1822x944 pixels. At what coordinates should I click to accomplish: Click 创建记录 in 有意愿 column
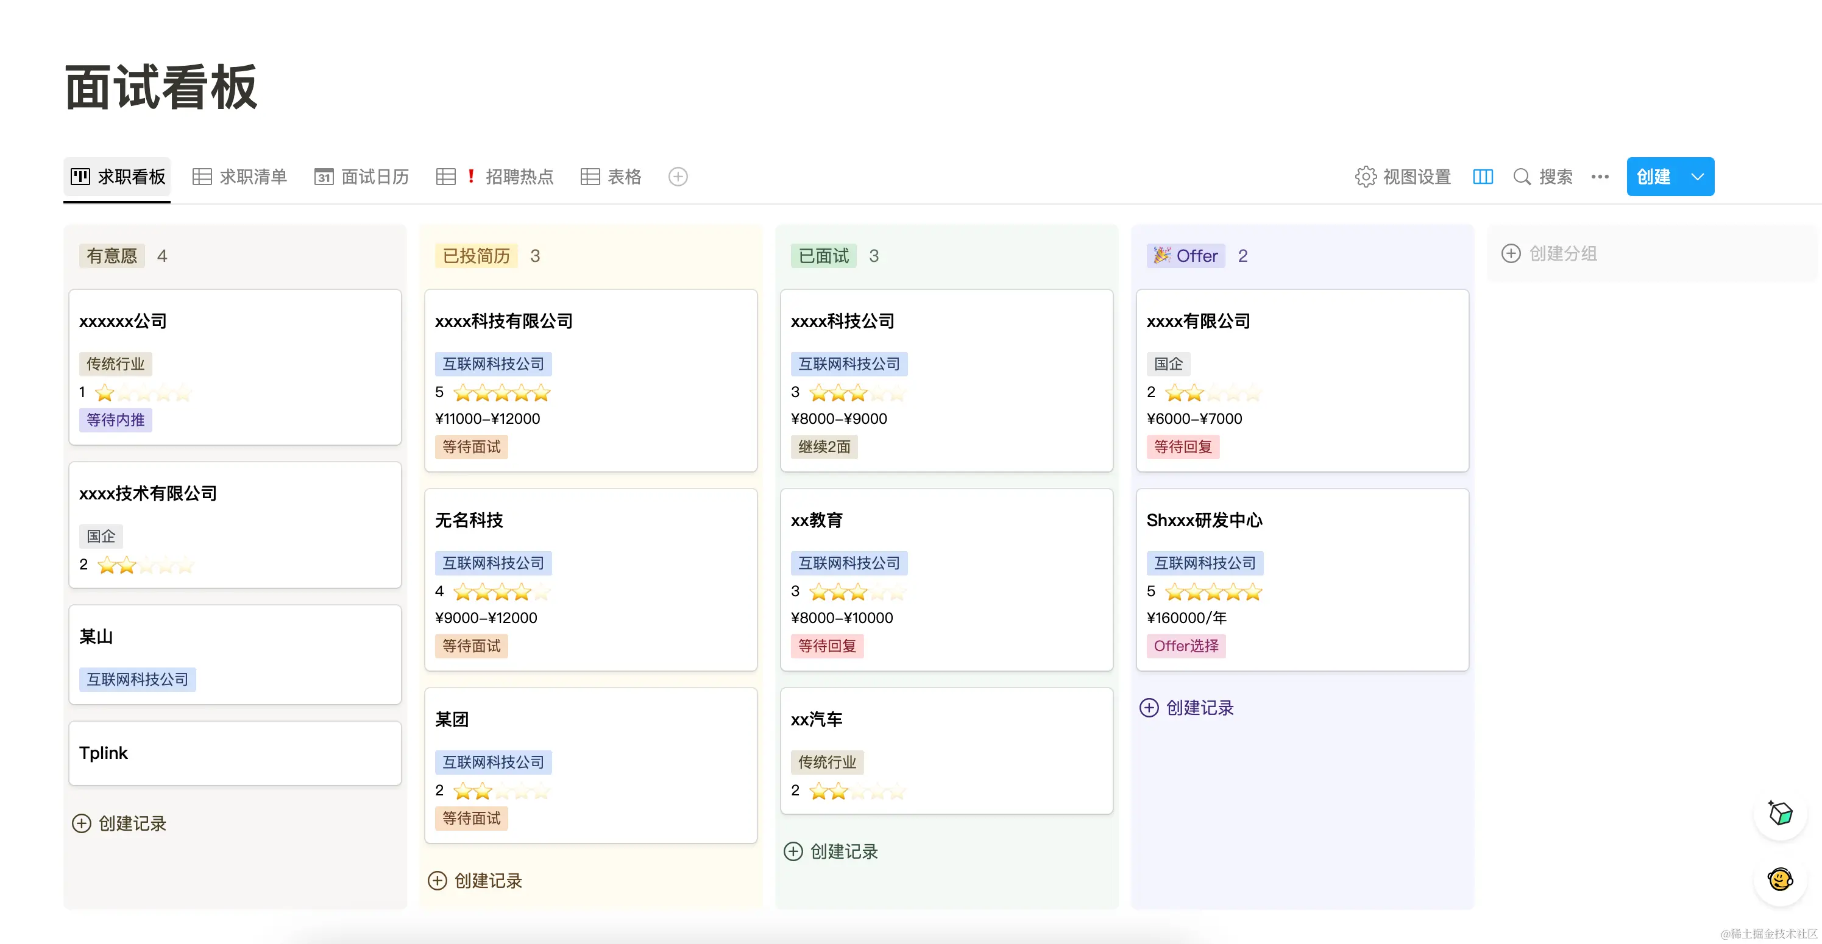pyautogui.click(x=119, y=823)
